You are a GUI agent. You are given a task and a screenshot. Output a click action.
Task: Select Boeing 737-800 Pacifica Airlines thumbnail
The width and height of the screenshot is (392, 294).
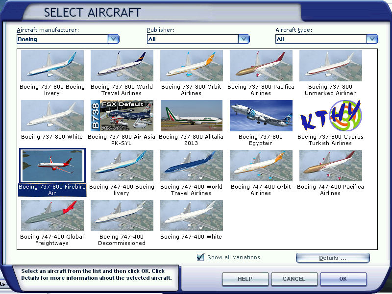(x=261, y=66)
